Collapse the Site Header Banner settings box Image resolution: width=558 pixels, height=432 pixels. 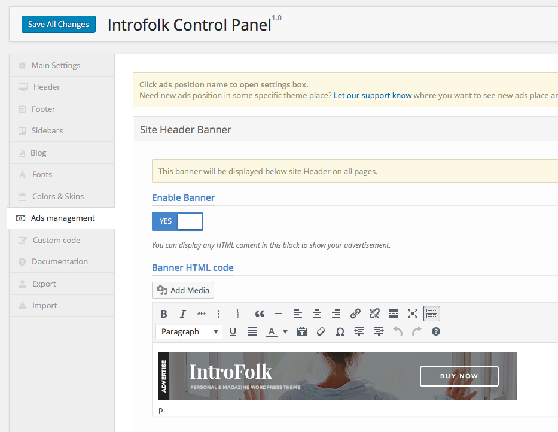(185, 130)
